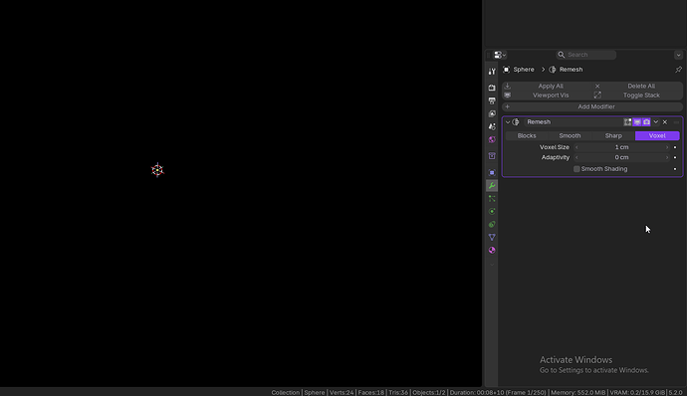Screen dimensions: 687x396
Task: Select the Sharp remesh mode
Action: tap(613, 135)
